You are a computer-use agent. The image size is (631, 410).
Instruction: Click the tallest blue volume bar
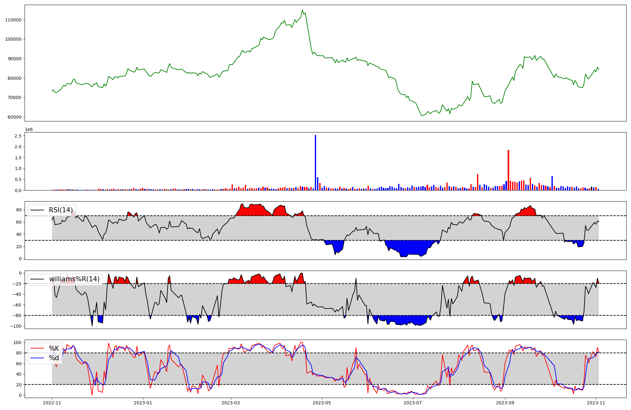[315, 162]
